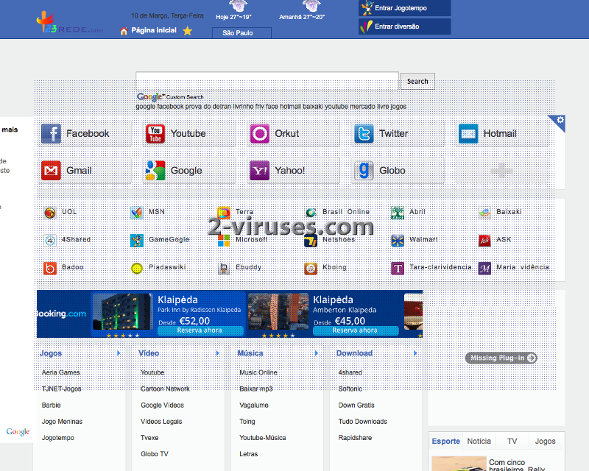
Task: Click the Search button
Action: tap(417, 81)
